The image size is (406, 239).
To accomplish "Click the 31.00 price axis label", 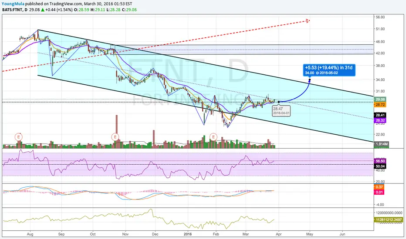I will (380, 91).
